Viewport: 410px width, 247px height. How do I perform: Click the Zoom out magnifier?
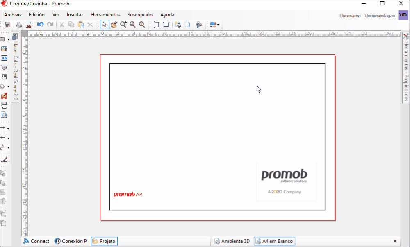tap(132, 25)
